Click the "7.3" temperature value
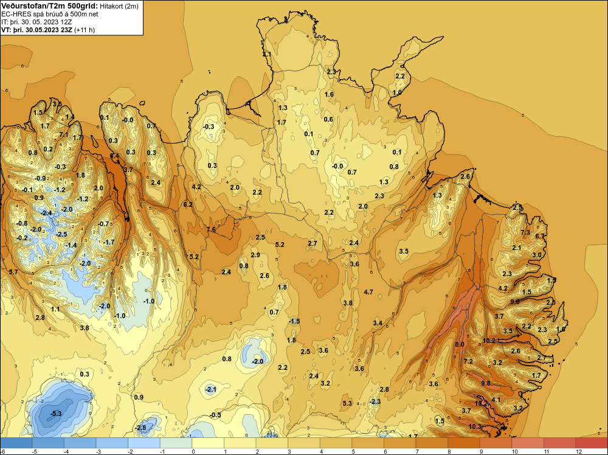 click(x=525, y=232)
